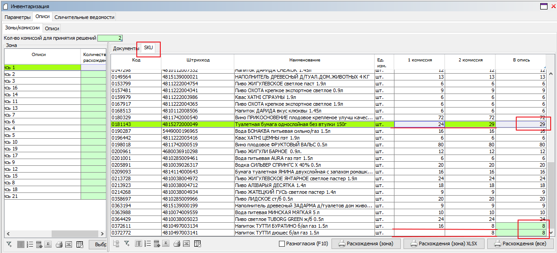Click the print icon in the left zone toolbar

(58, 244)
